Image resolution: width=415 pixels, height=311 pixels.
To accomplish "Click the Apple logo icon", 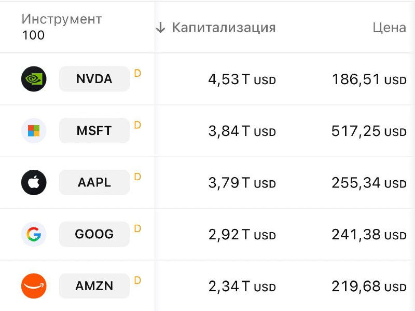I will point(34,183).
